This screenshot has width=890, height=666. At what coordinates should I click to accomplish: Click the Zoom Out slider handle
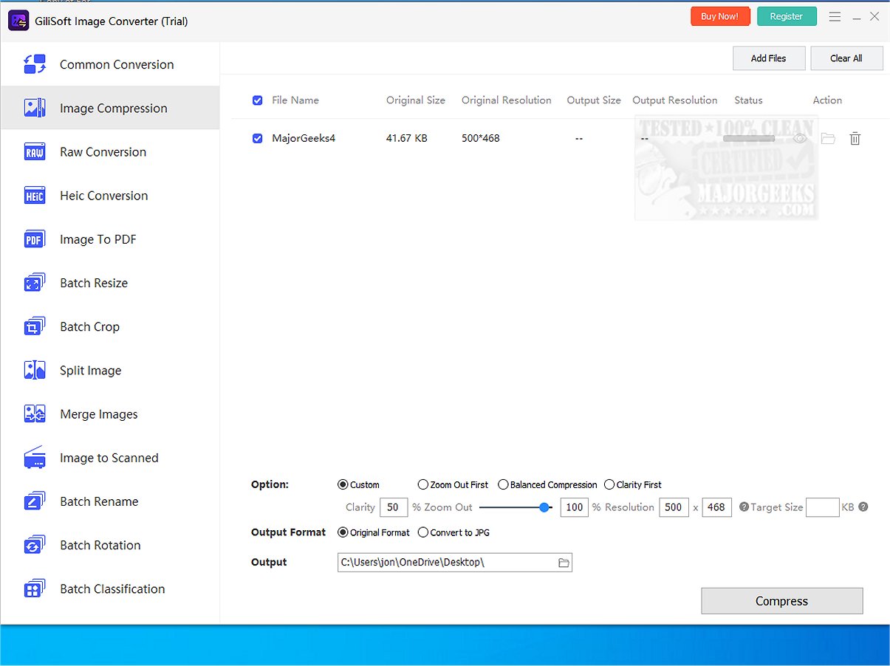[544, 507]
